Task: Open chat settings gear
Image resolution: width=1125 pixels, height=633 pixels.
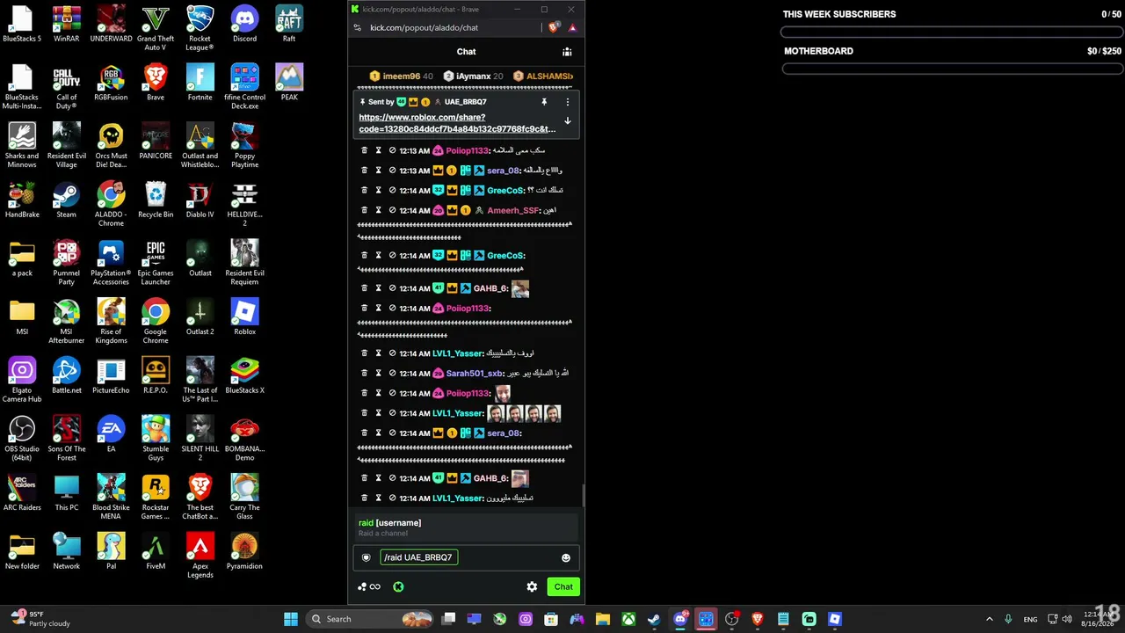Action: coord(532,587)
